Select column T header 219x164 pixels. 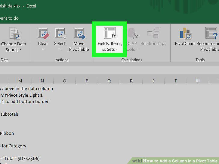click(176, 81)
